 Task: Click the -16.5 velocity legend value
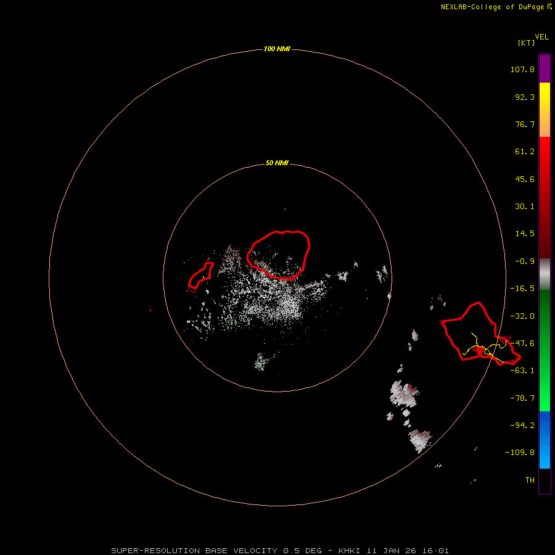click(522, 289)
